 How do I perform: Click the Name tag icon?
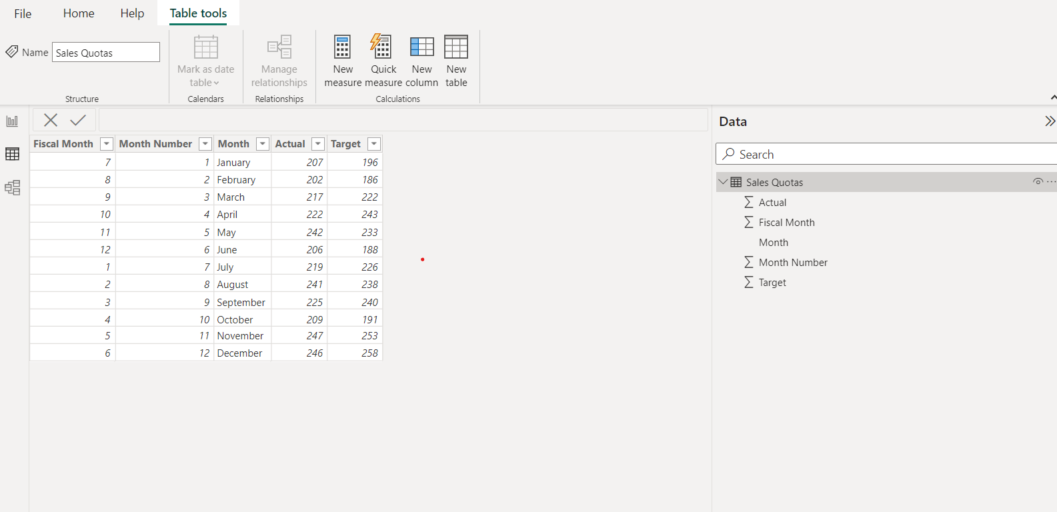point(12,51)
